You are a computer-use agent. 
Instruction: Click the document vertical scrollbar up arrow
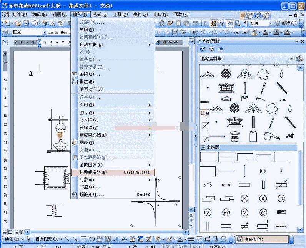(192, 41)
